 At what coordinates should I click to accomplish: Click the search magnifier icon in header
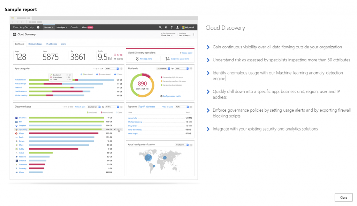click(160, 27)
